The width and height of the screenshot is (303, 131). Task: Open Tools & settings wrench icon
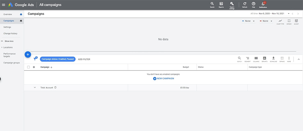pyautogui.click(x=232, y=4)
